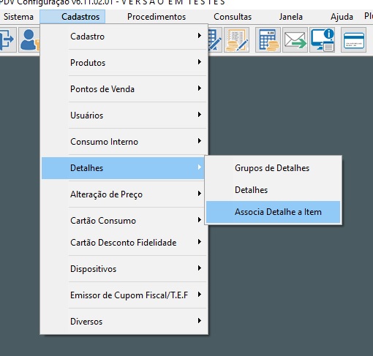Open the Ajuda menu
Screen dimensions: 373x356
click(x=342, y=17)
